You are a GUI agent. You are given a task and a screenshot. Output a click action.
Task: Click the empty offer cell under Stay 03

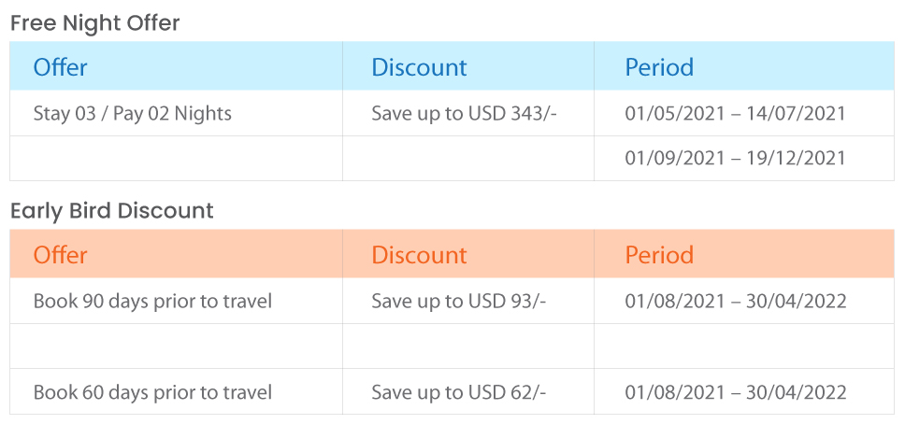pyautogui.click(x=176, y=159)
